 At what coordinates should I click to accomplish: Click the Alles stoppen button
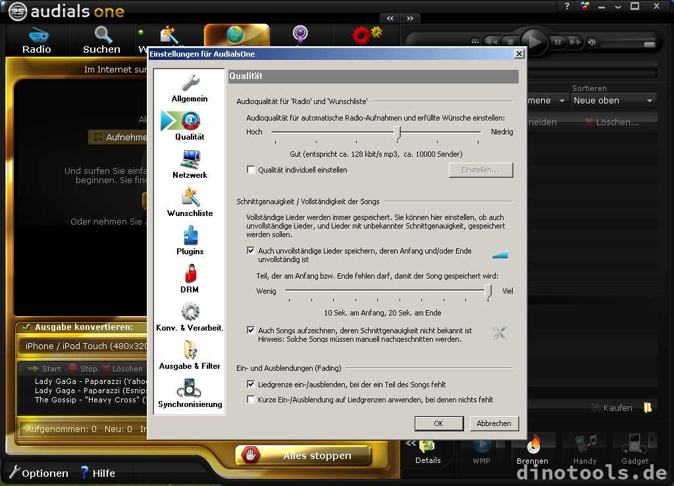(303, 456)
